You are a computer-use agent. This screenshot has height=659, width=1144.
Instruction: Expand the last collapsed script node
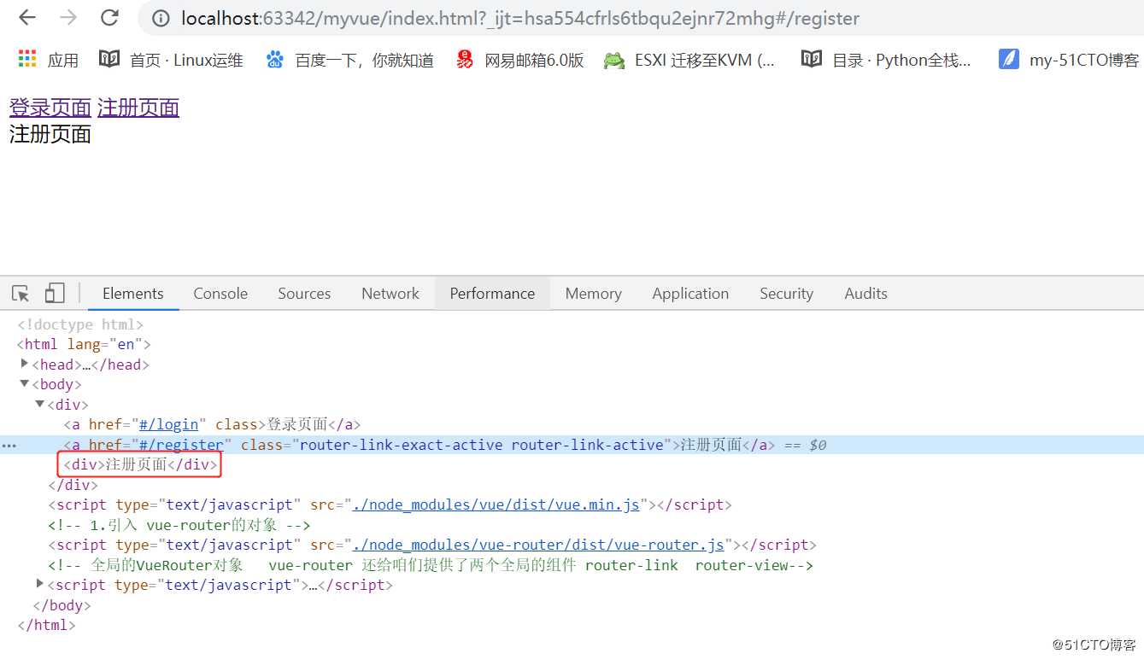pos(40,584)
